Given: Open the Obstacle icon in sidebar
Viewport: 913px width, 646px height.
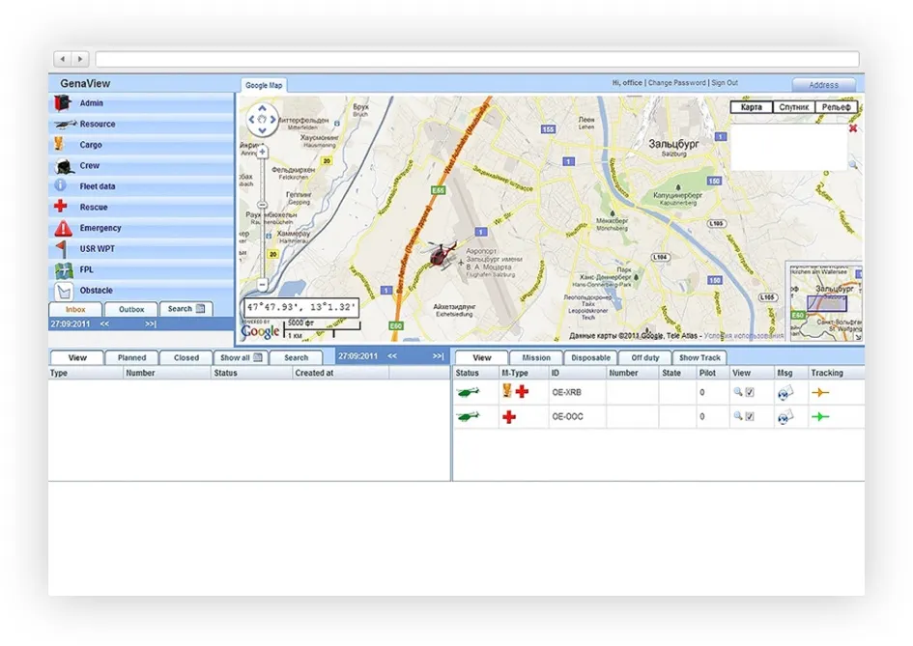Looking at the screenshot, I should click(x=64, y=291).
